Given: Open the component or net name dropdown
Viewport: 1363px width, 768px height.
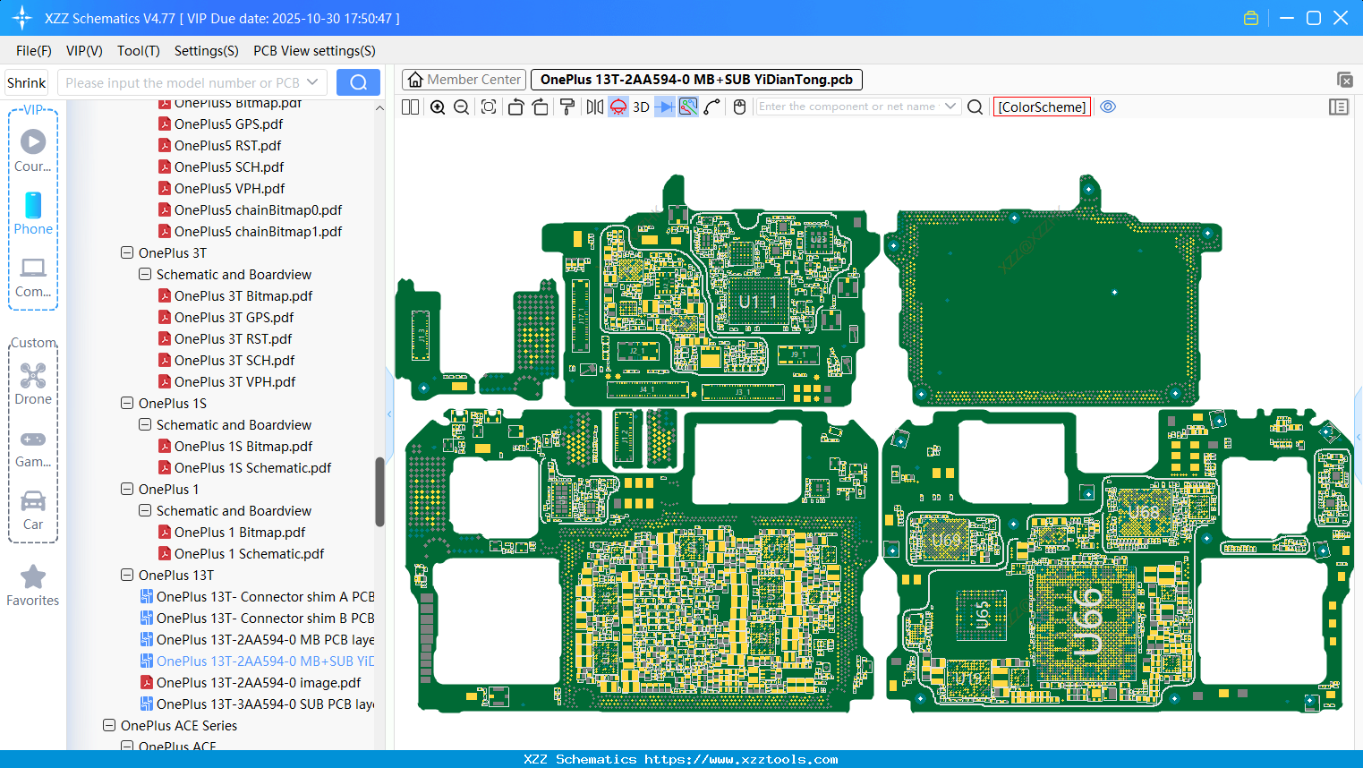Looking at the screenshot, I should (950, 107).
